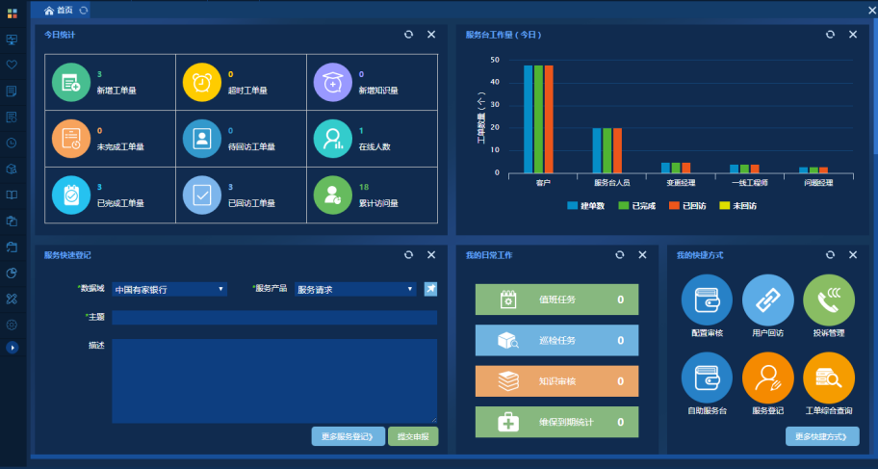Close the 今日统计 panel

[x=431, y=34]
